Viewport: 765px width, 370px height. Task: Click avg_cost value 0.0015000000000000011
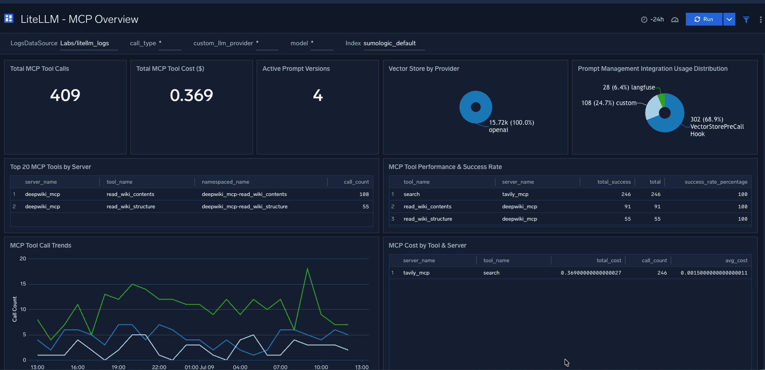(x=714, y=273)
